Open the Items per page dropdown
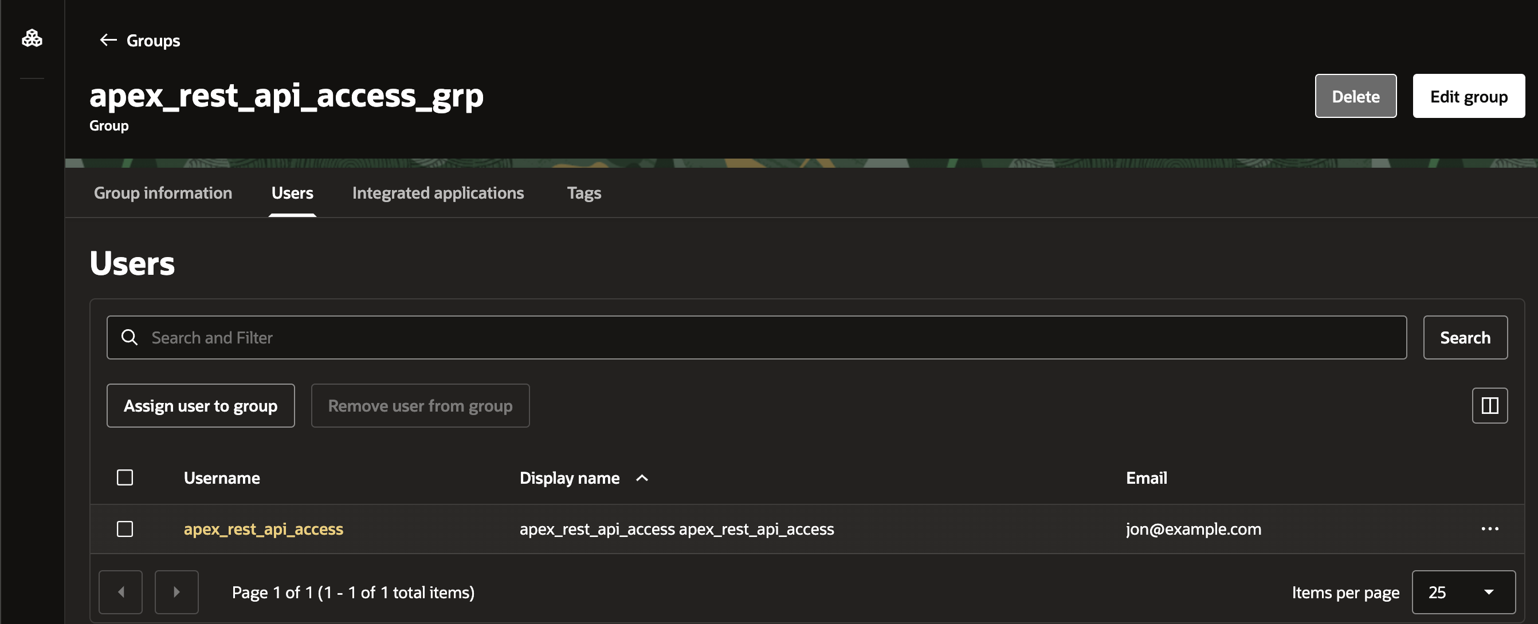The image size is (1538, 624). click(x=1463, y=591)
